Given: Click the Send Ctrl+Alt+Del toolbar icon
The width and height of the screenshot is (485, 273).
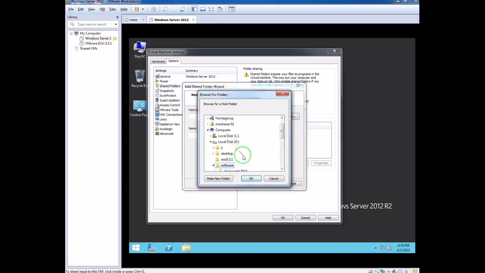Looking at the screenshot, I should (x=153, y=9).
